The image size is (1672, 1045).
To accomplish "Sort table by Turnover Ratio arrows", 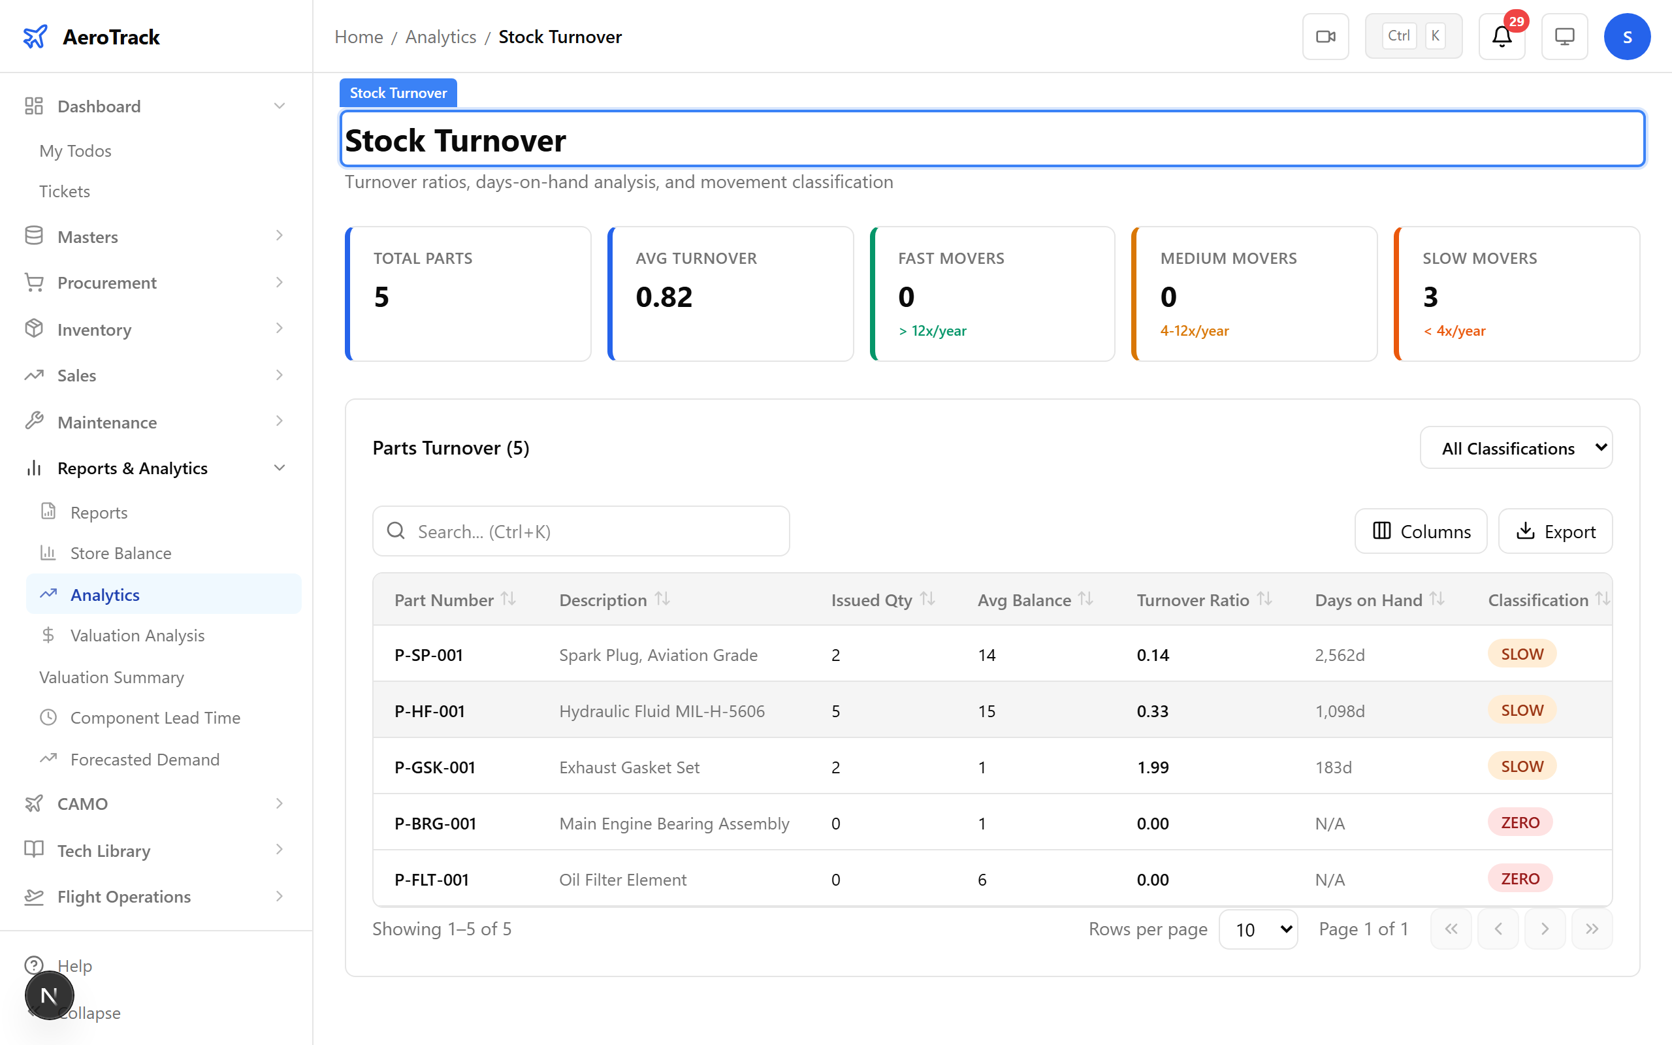I will pyautogui.click(x=1264, y=599).
